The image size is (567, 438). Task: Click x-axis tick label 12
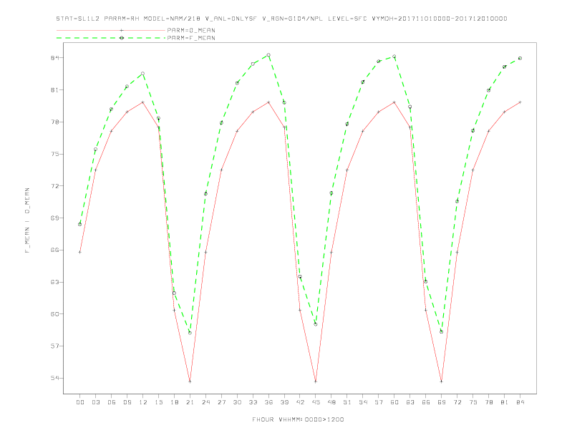point(143,402)
